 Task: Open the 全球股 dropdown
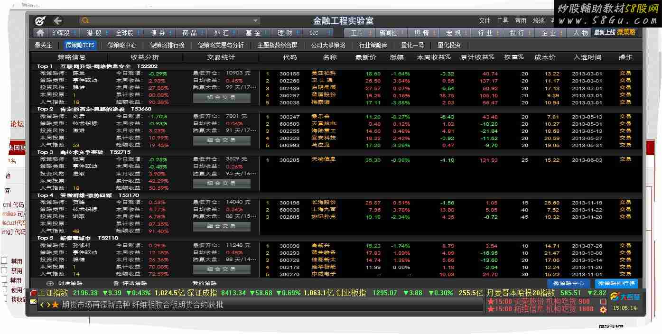coord(139,33)
